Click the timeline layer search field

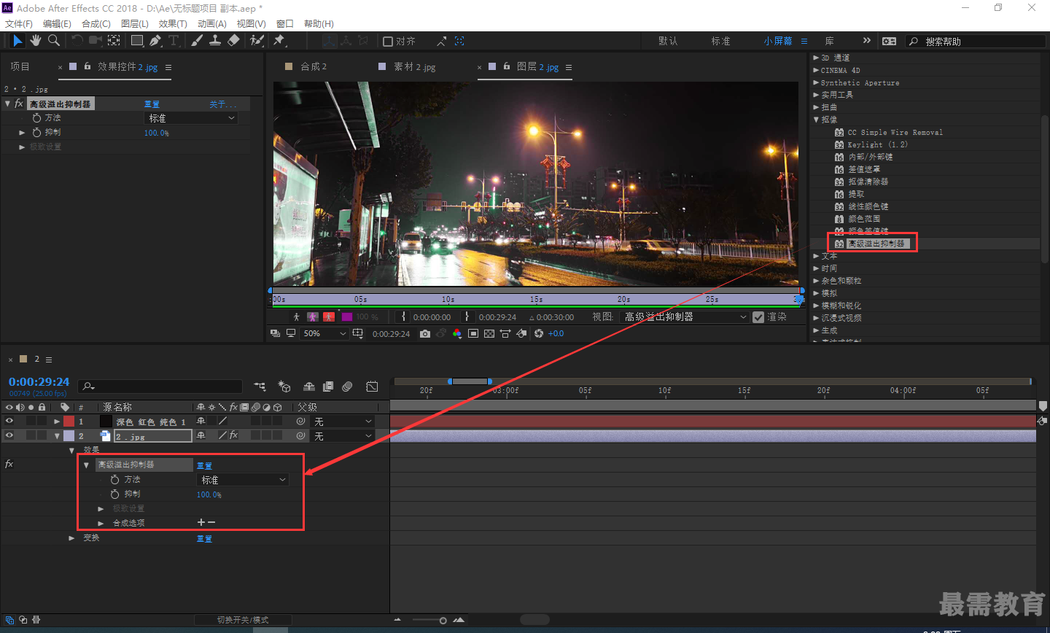160,387
